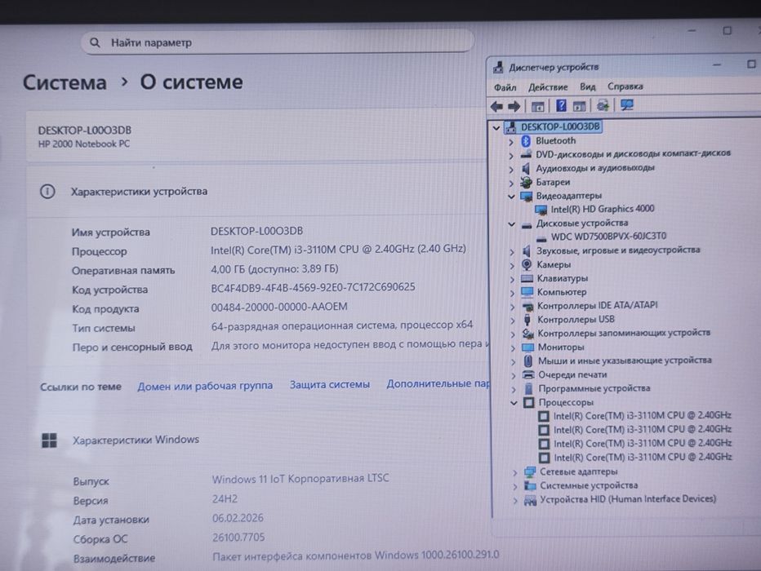Collapse the Дисковые устройства category
The width and height of the screenshot is (761, 571).
tap(511, 224)
